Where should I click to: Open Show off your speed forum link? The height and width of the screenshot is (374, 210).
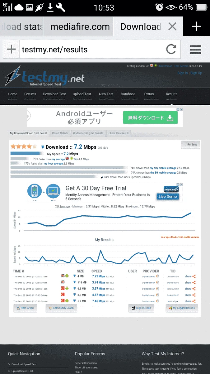[x=86, y=367]
